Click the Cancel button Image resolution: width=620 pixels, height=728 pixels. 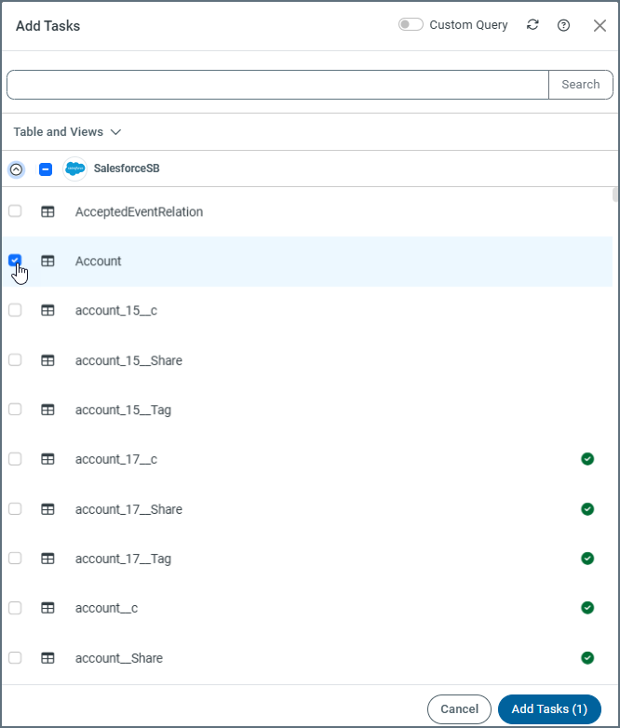[x=459, y=709]
